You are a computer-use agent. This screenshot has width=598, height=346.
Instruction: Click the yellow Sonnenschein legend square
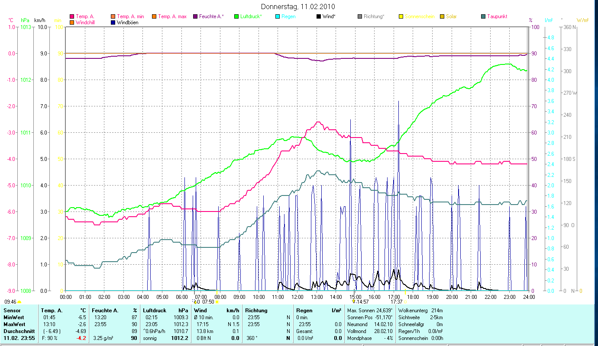tap(401, 17)
